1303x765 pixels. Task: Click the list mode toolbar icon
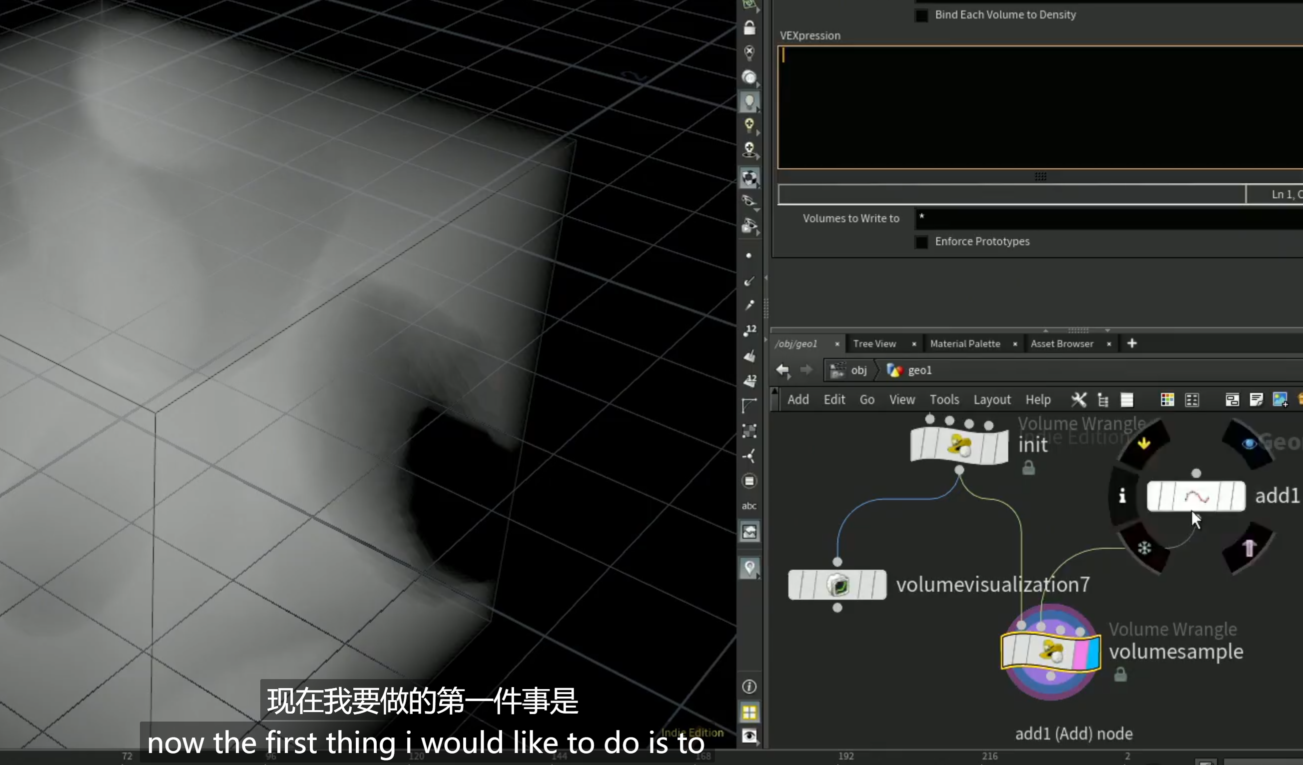tap(1127, 400)
